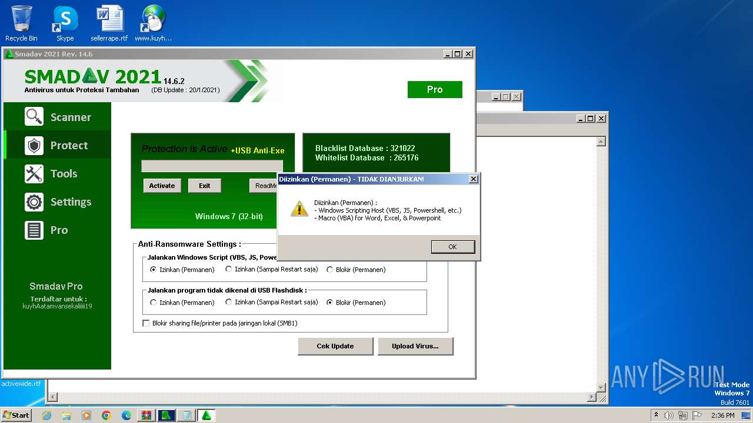Enable Blokir sharing file/printer SMB1 checkbox
Screen dimensions: 753x423
[146, 323]
